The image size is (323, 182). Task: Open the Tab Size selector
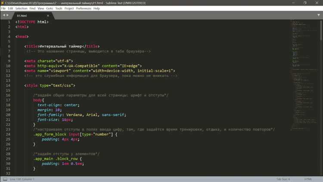pyautogui.click(x=283, y=179)
